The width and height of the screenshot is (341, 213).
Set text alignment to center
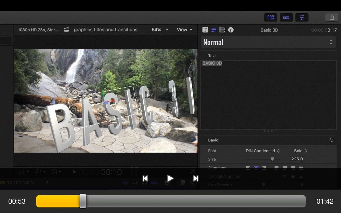[x=256, y=168]
